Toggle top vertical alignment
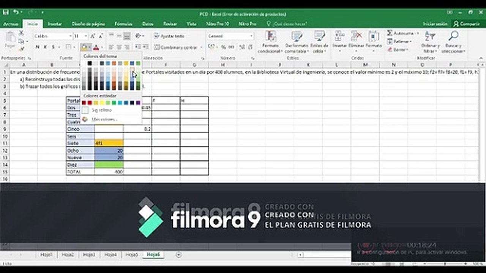486x273 pixels. [x=111, y=36]
